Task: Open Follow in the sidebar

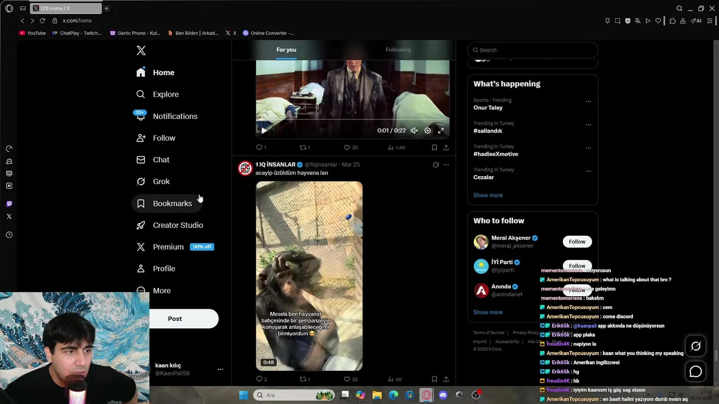Action: [156, 138]
